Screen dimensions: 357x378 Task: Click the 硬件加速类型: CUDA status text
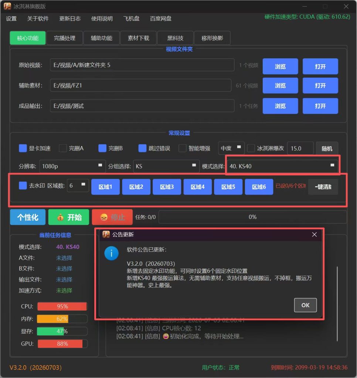(307, 17)
